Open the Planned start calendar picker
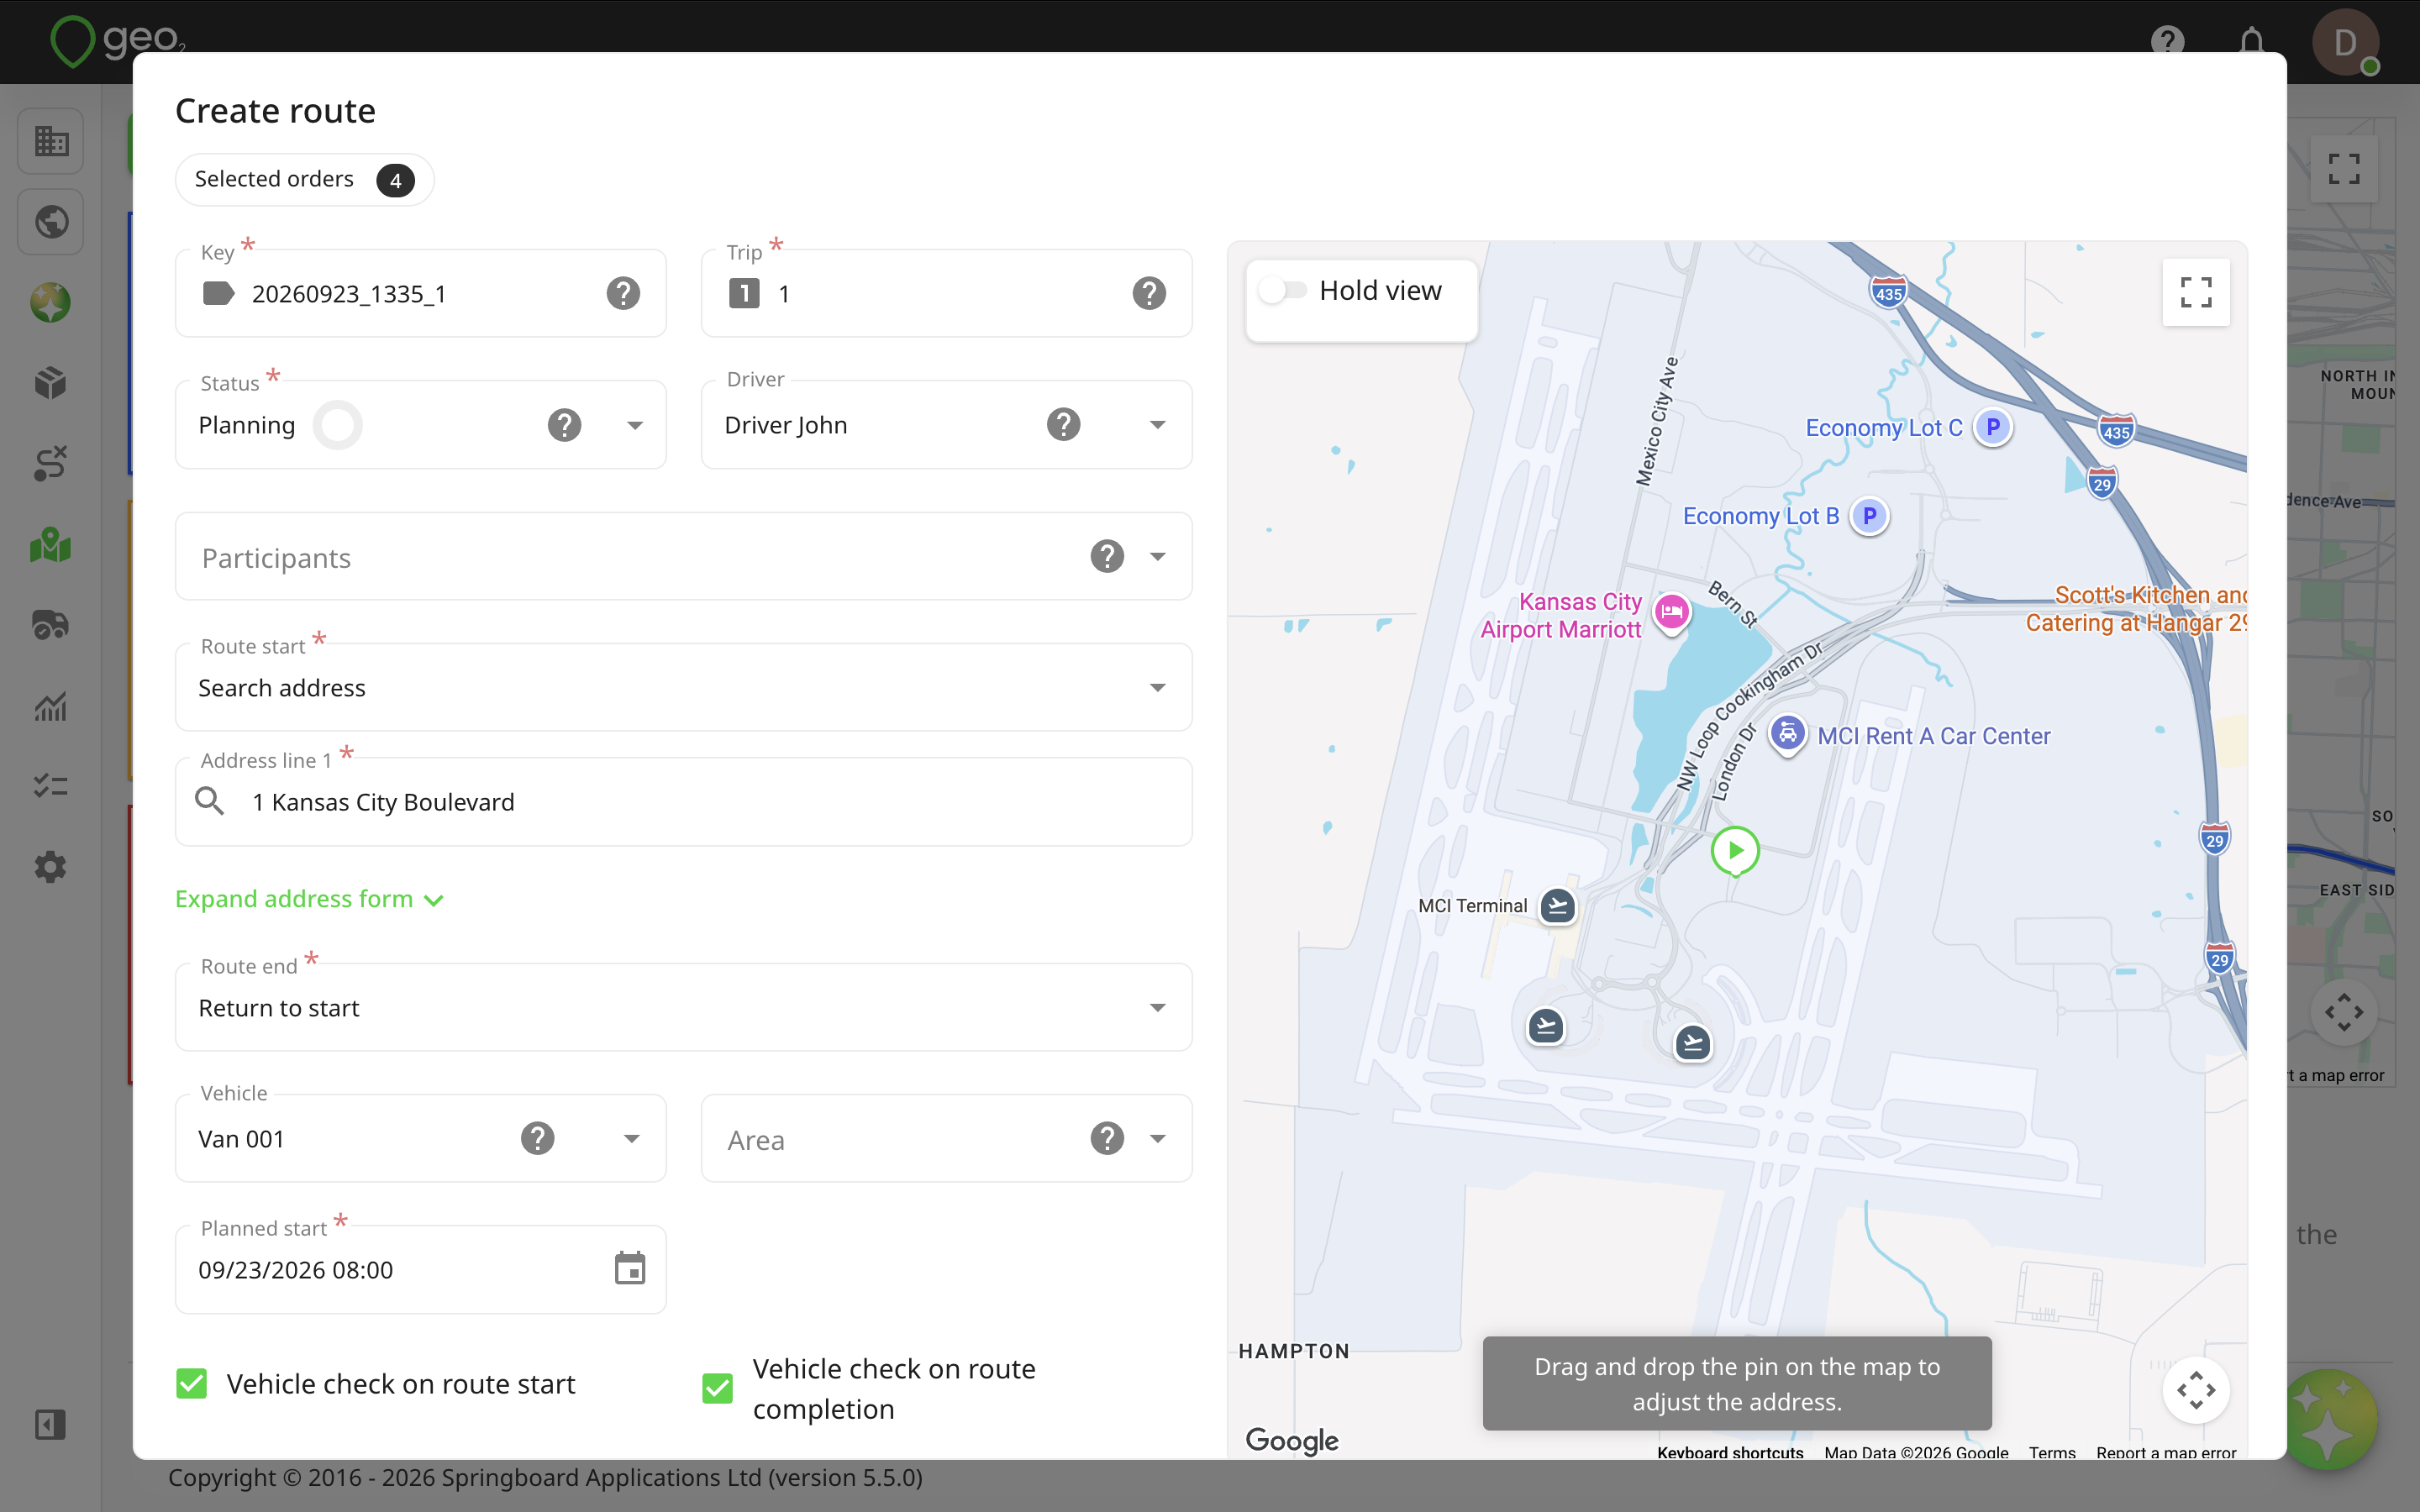 (x=630, y=1269)
